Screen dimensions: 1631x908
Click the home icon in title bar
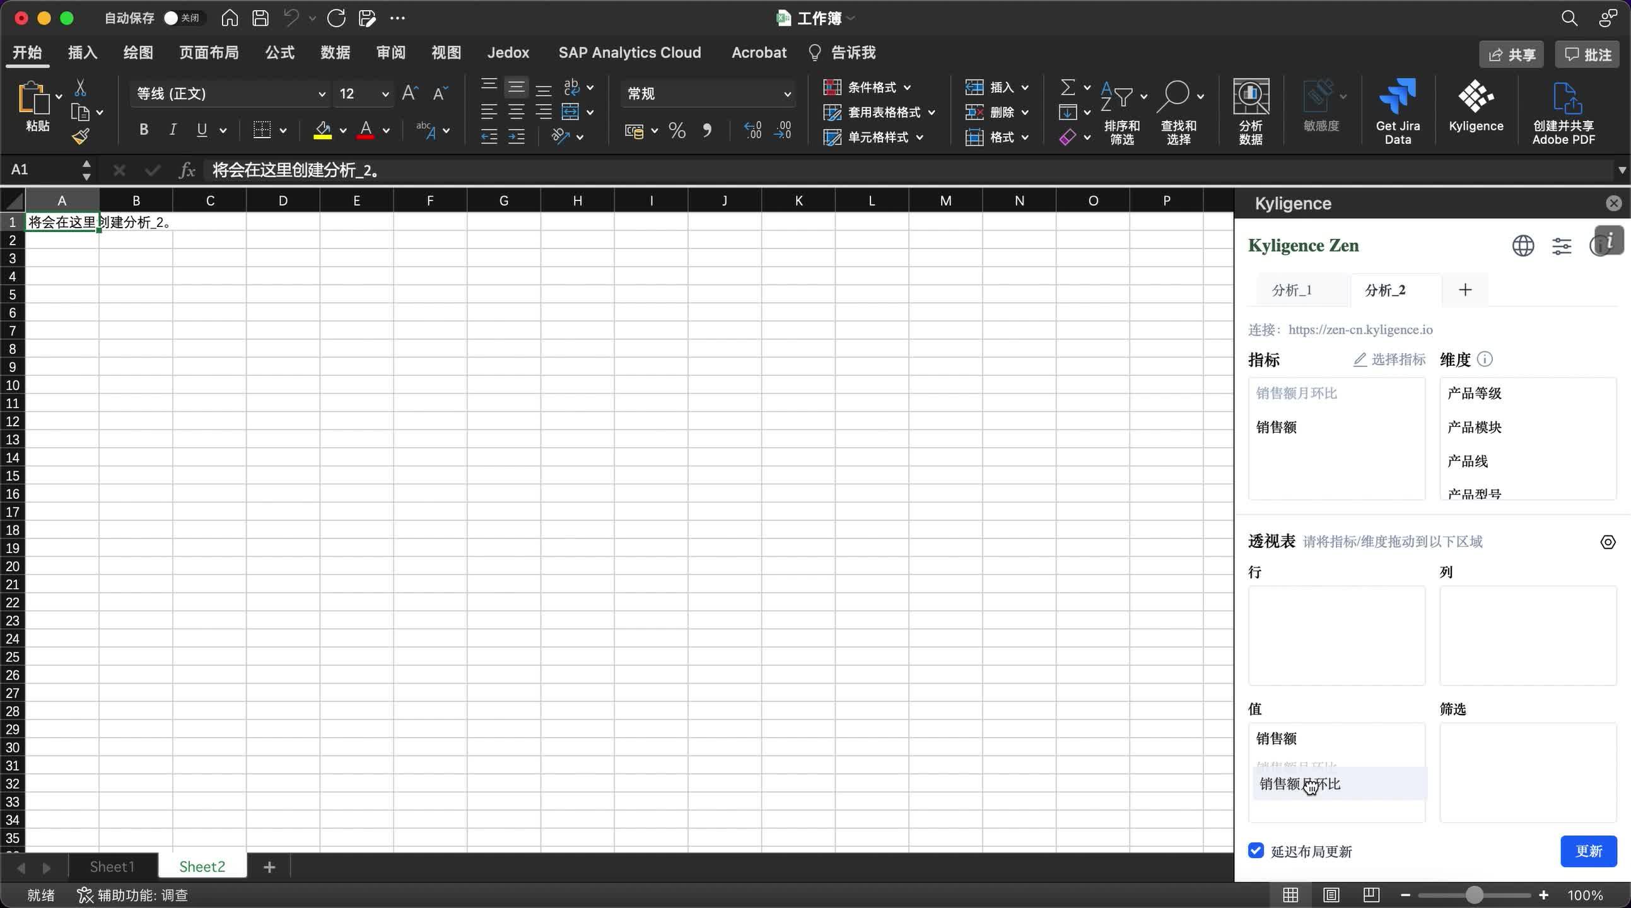pyautogui.click(x=230, y=18)
